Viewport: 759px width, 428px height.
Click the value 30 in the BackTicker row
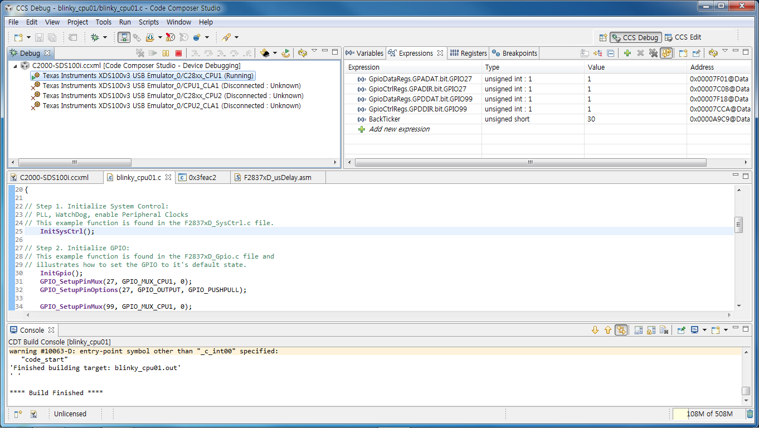[x=591, y=119]
